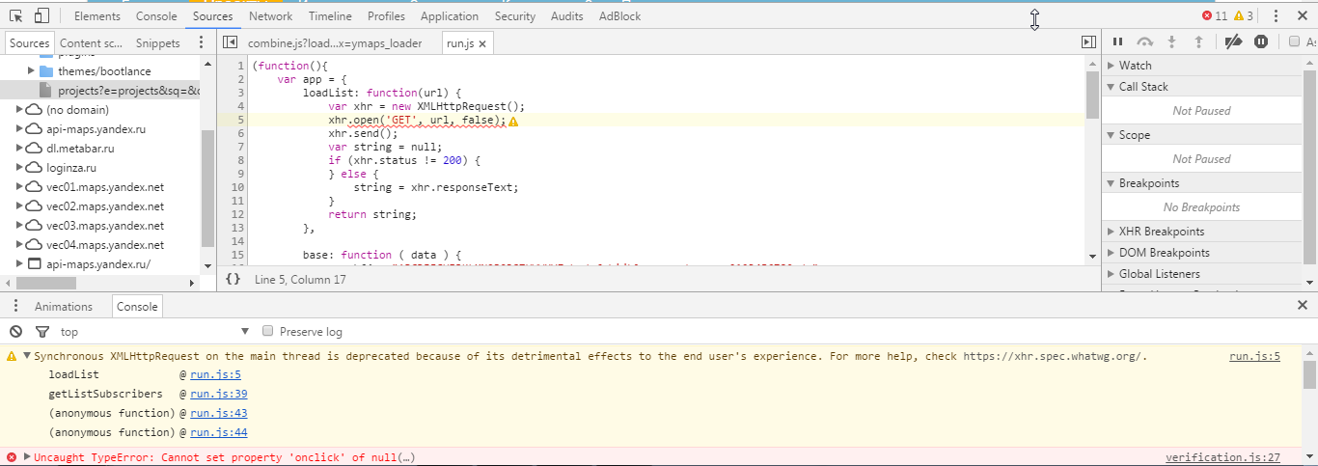Click cloud icon of loginza.ru

click(x=34, y=168)
